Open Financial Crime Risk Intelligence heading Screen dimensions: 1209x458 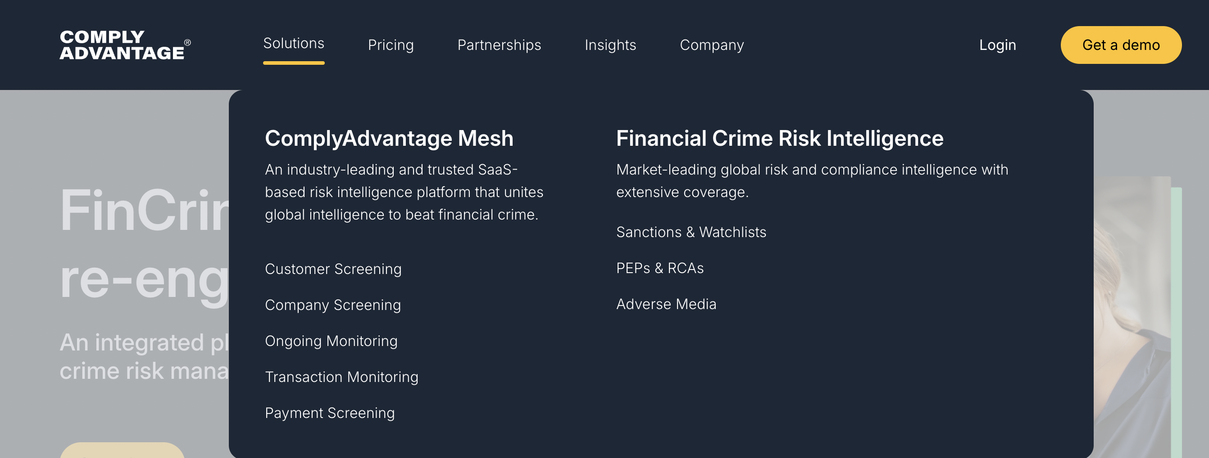(779, 139)
